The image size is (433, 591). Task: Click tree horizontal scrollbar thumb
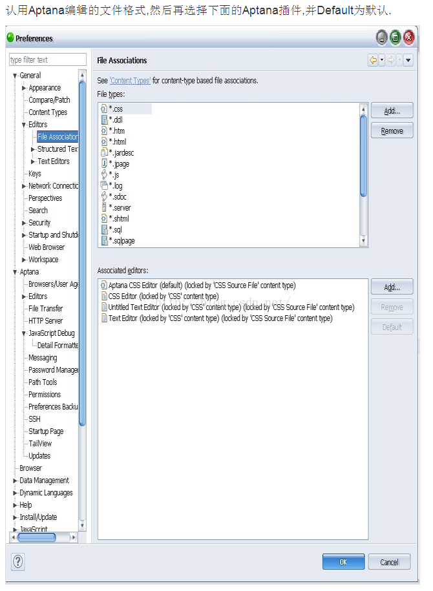coord(37,537)
